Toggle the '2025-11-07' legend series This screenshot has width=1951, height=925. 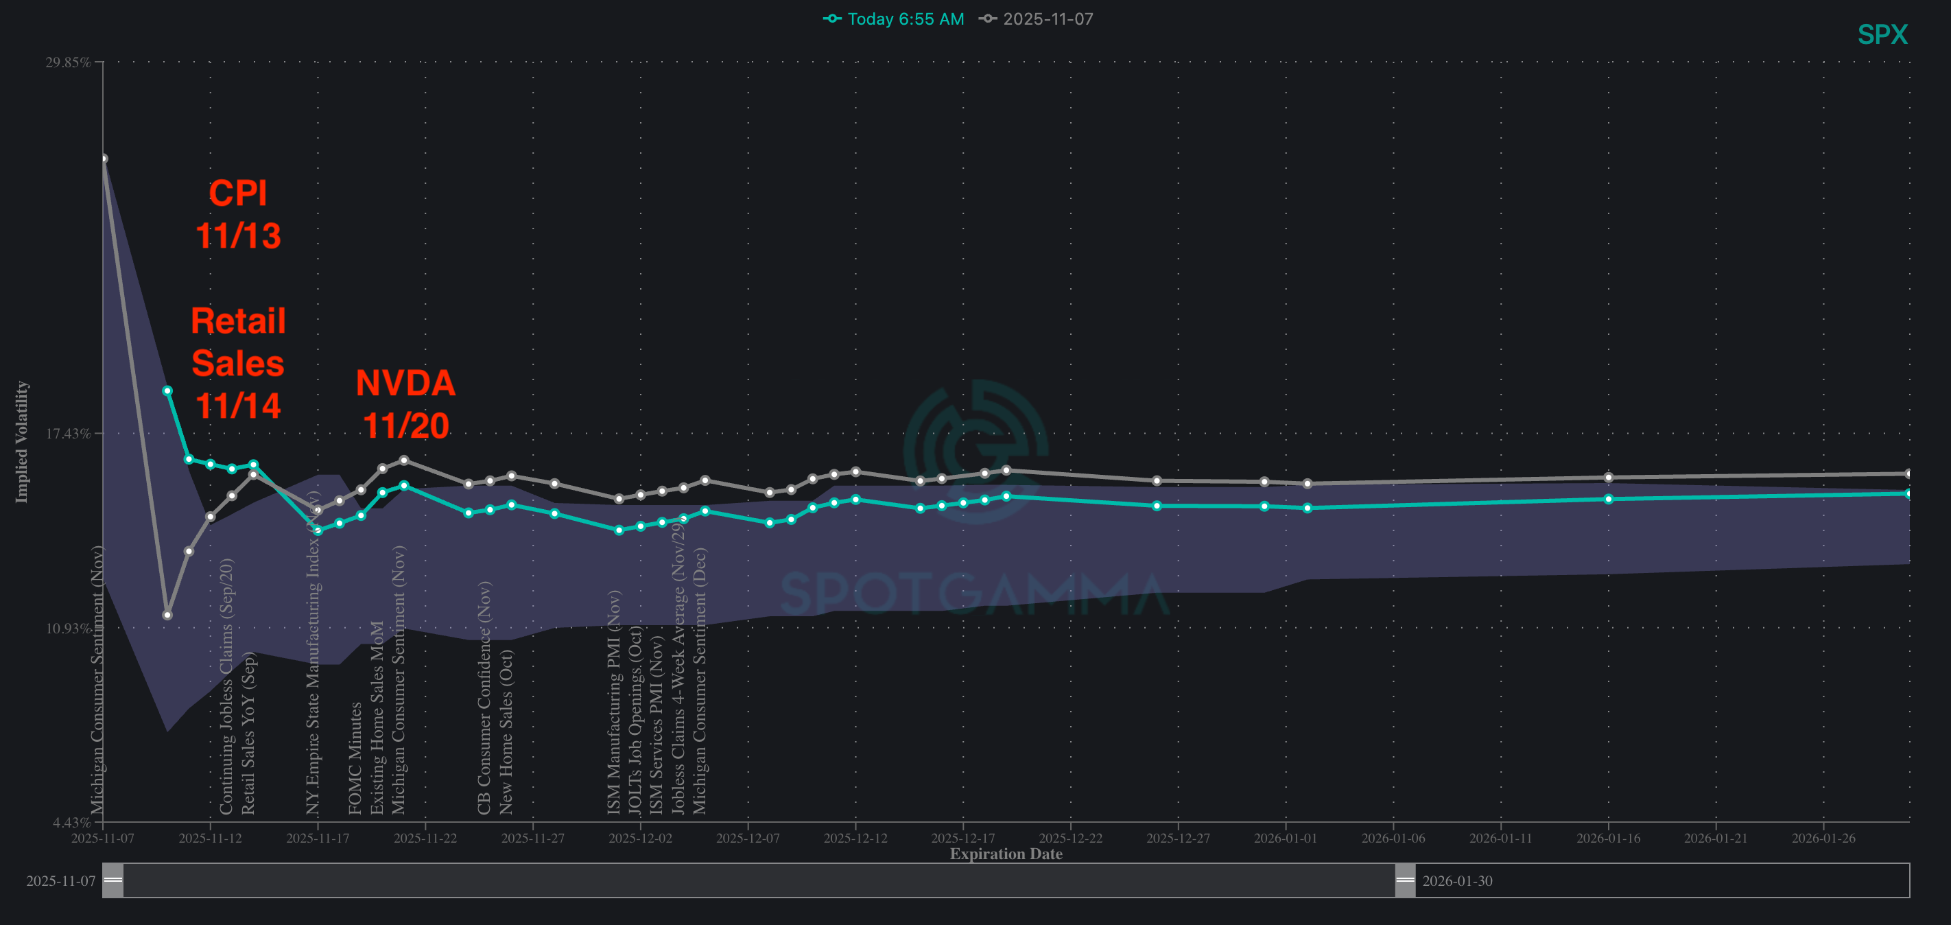1048,19
